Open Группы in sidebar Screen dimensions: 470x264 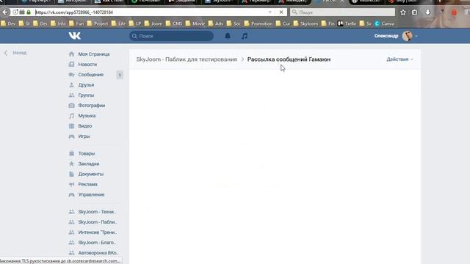[x=86, y=95]
